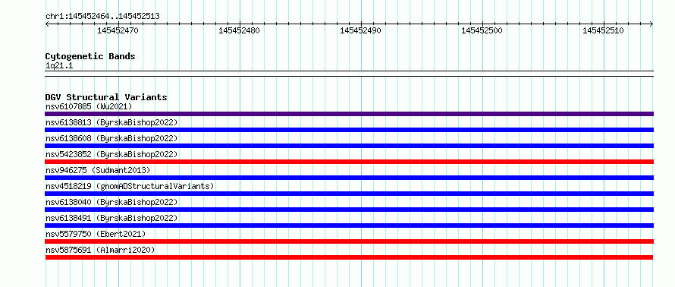Click the red bar under nsv5579750
The image size is (675, 287).
click(x=349, y=241)
